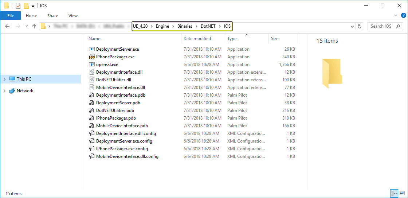The image size is (408, 198).
Task: Click the DeploymentServer.pdb file icon
Action: pyautogui.click(x=91, y=103)
